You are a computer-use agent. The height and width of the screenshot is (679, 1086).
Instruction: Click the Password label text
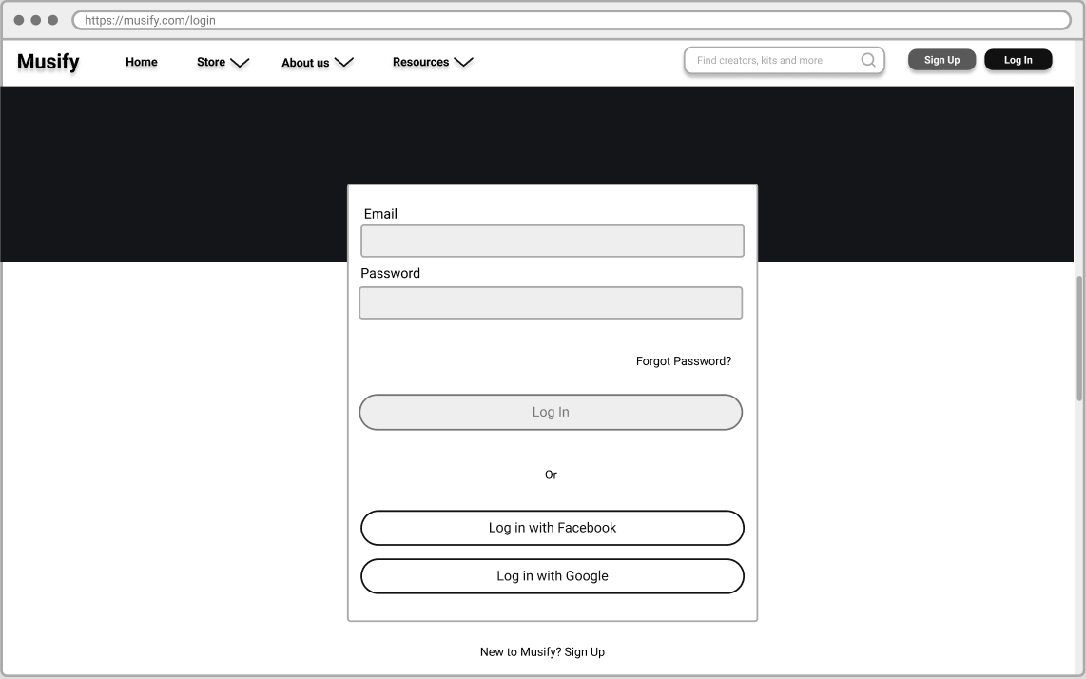(390, 273)
